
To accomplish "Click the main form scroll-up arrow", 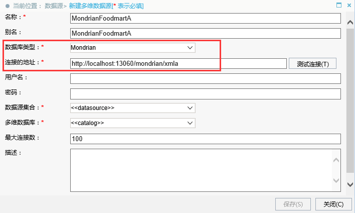I will pyautogui.click(x=350, y=23).
